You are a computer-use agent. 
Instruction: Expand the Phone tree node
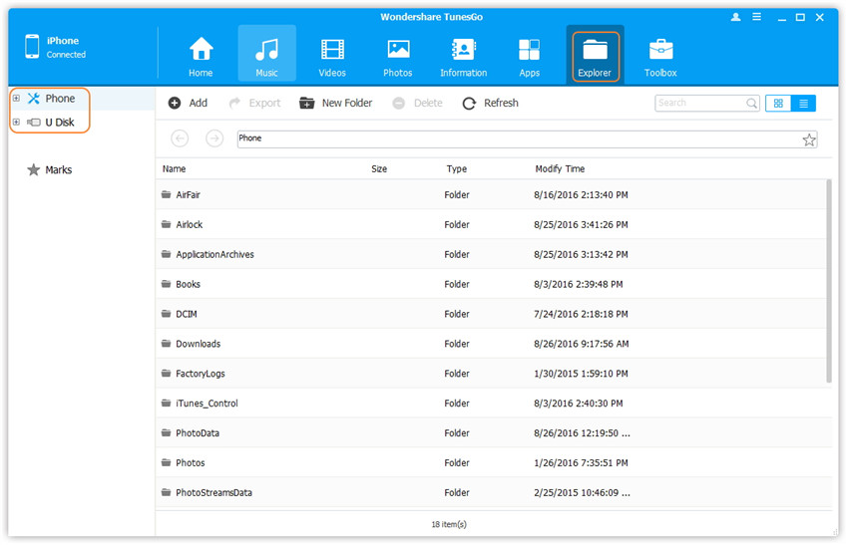pyautogui.click(x=16, y=99)
